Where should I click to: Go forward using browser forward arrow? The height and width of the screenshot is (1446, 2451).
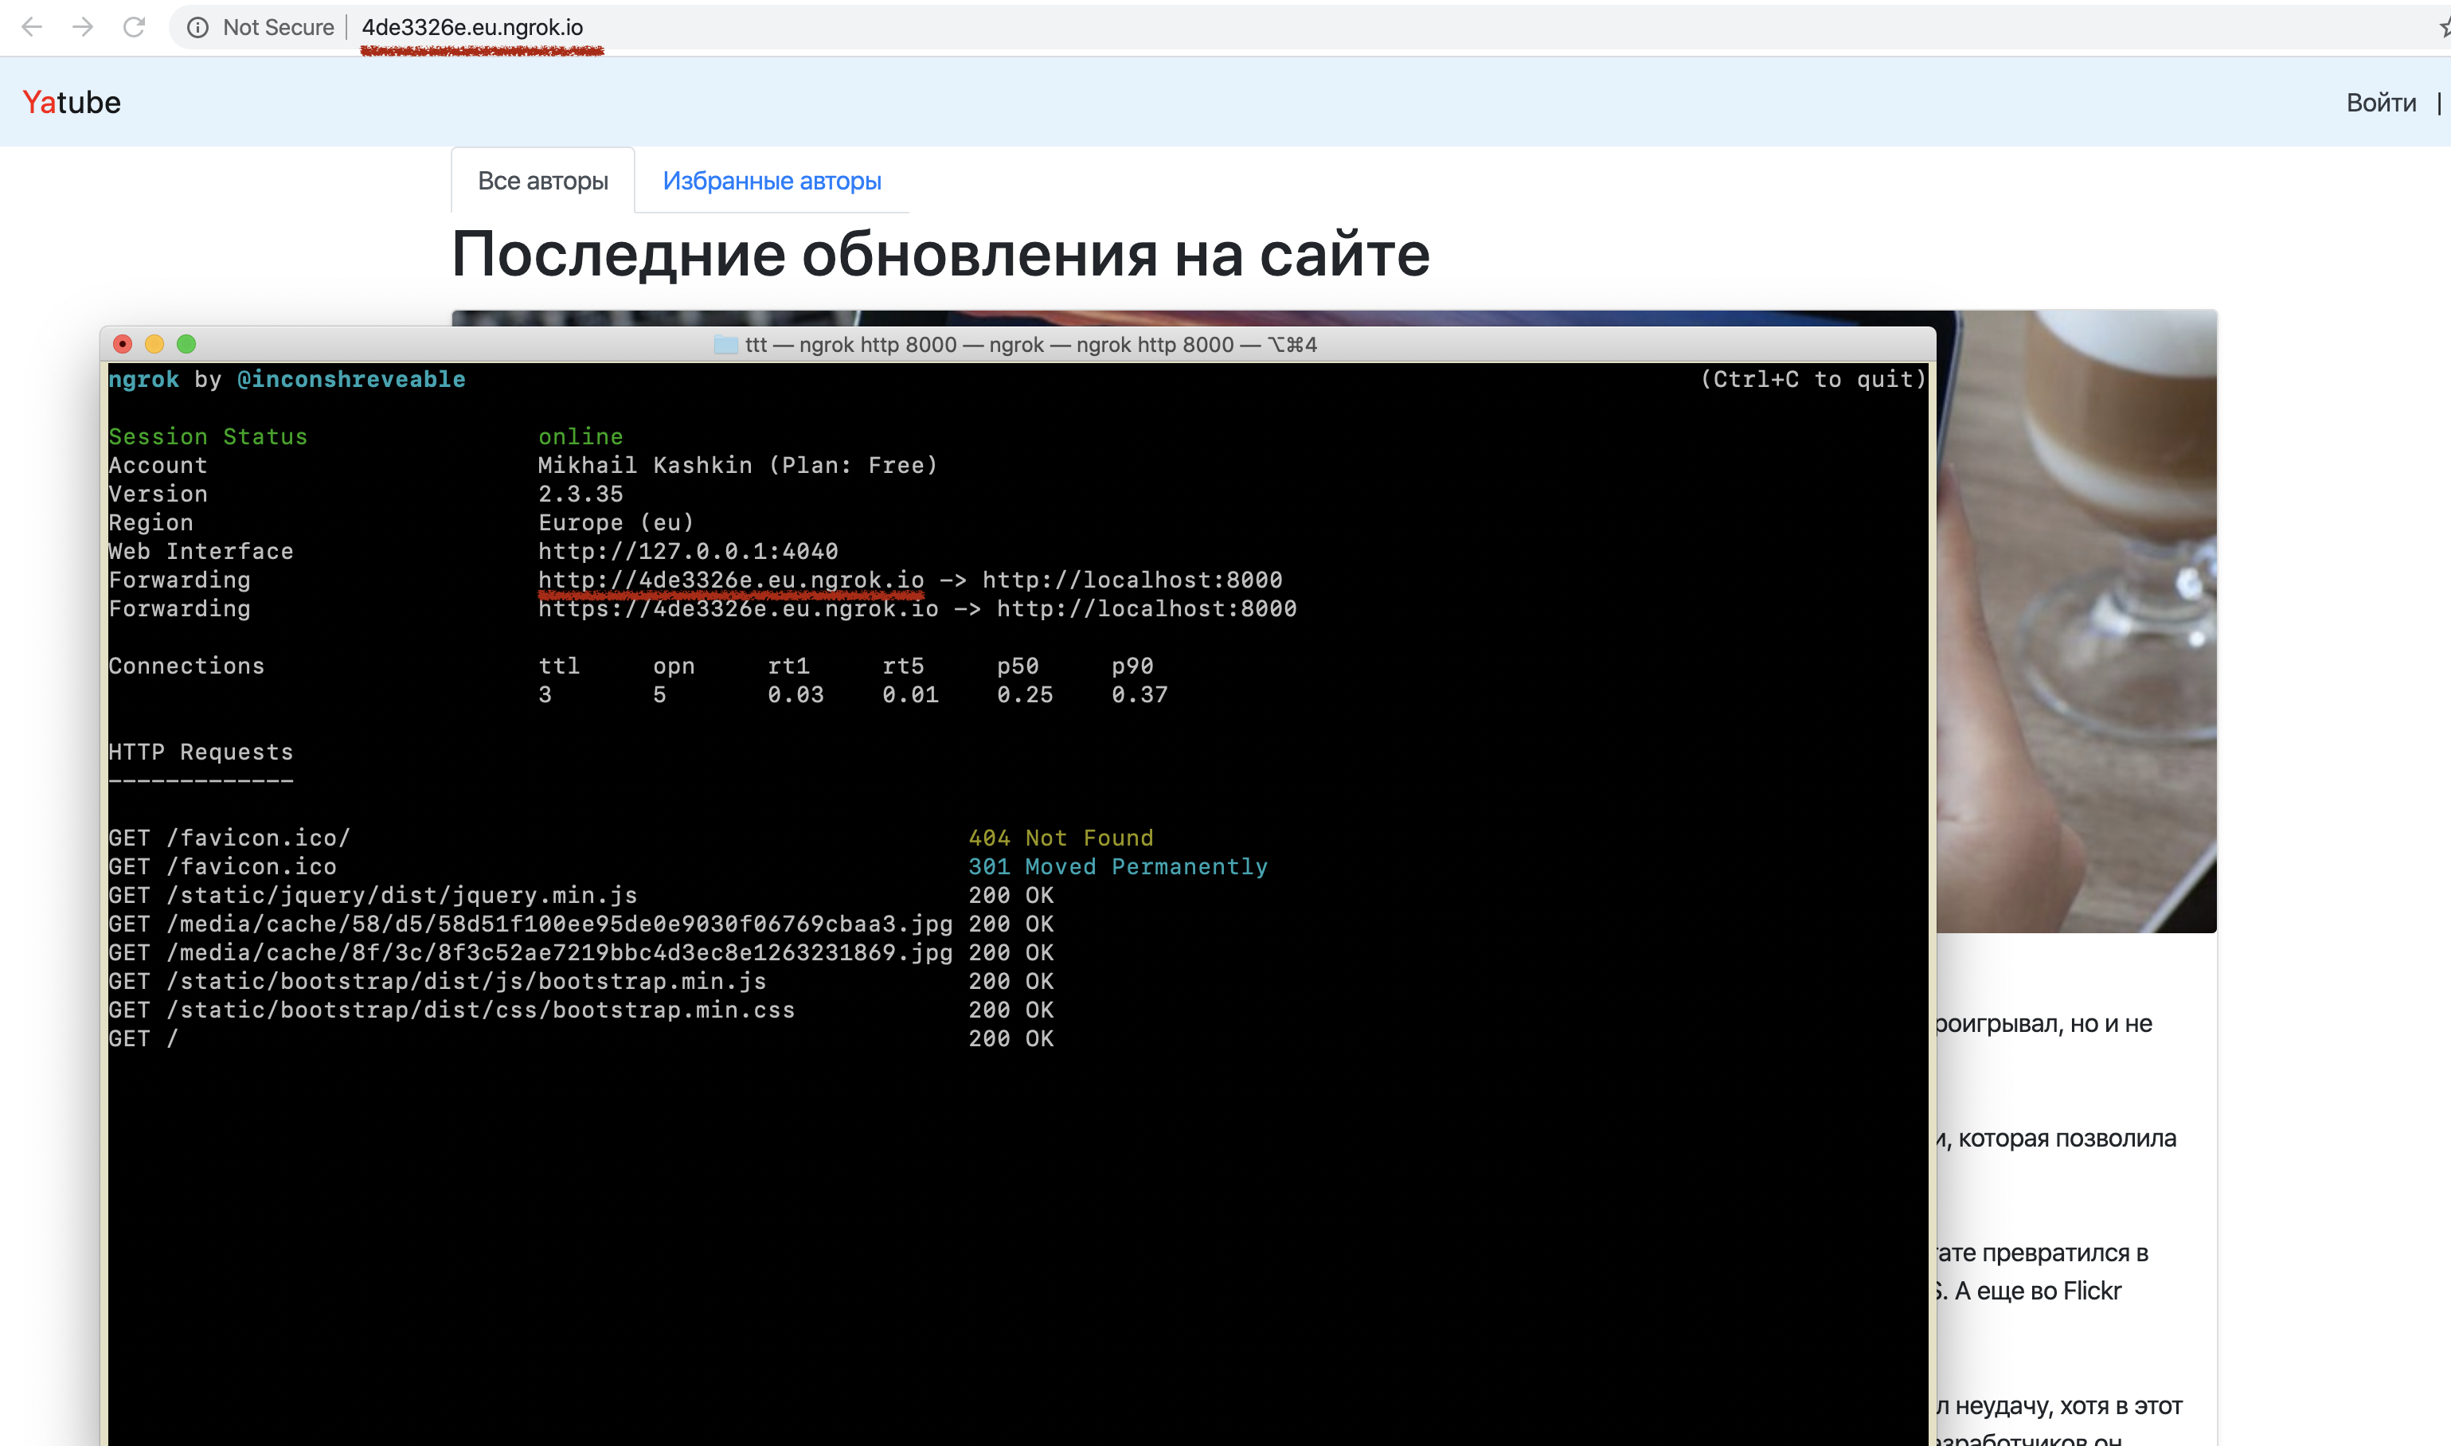(x=83, y=27)
